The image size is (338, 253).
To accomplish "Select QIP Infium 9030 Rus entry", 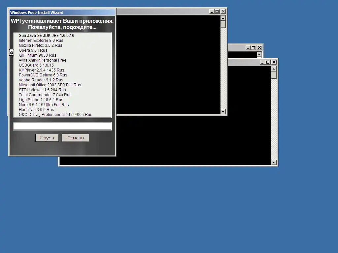I will 38,55.
